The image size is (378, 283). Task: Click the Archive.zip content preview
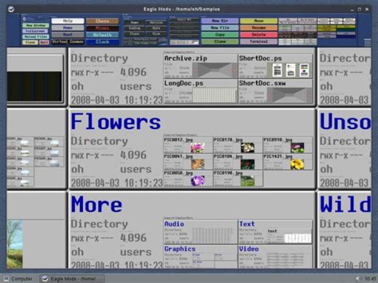[x=215, y=70]
